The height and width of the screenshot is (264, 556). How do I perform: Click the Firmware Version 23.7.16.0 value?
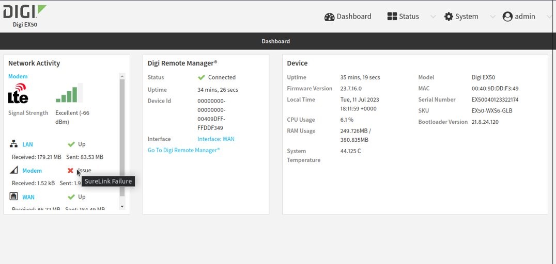pyautogui.click(x=351, y=89)
